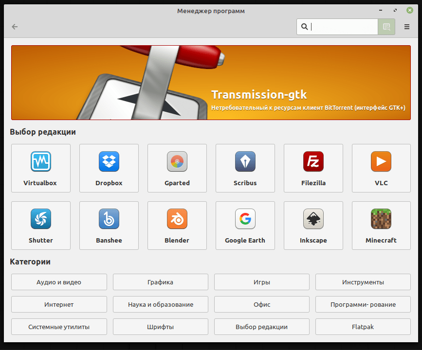Focus the search text field

tap(337, 27)
